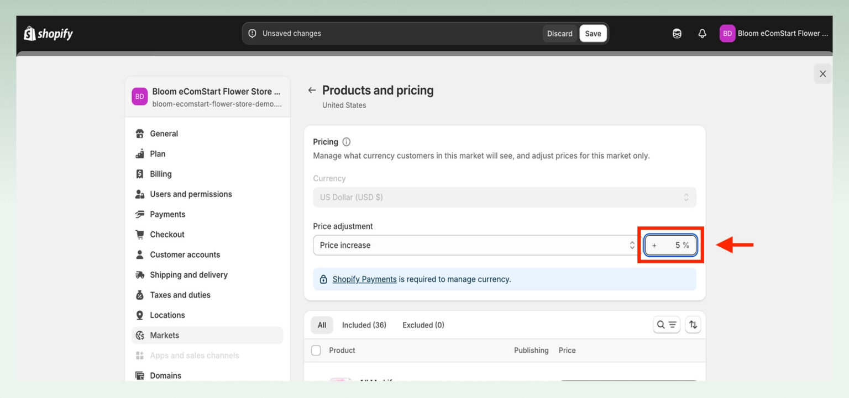
Task: Open the Shopify Inbox icon in header
Action: pos(677,33)
